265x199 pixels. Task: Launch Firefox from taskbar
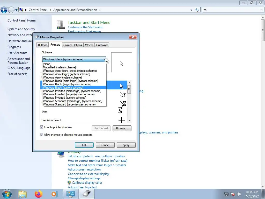39,194
